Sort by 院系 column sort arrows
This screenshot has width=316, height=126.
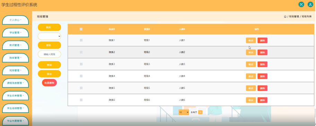pyautogui.click(x=114, y=29)
